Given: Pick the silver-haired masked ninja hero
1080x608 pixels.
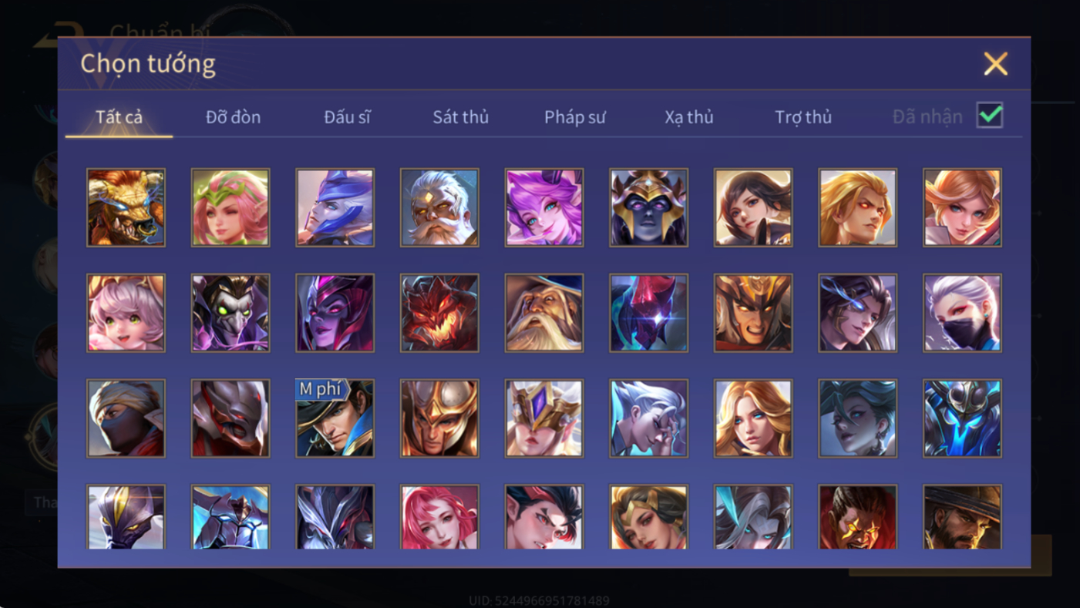Looking at the screenshot, I should coord(962,313).
